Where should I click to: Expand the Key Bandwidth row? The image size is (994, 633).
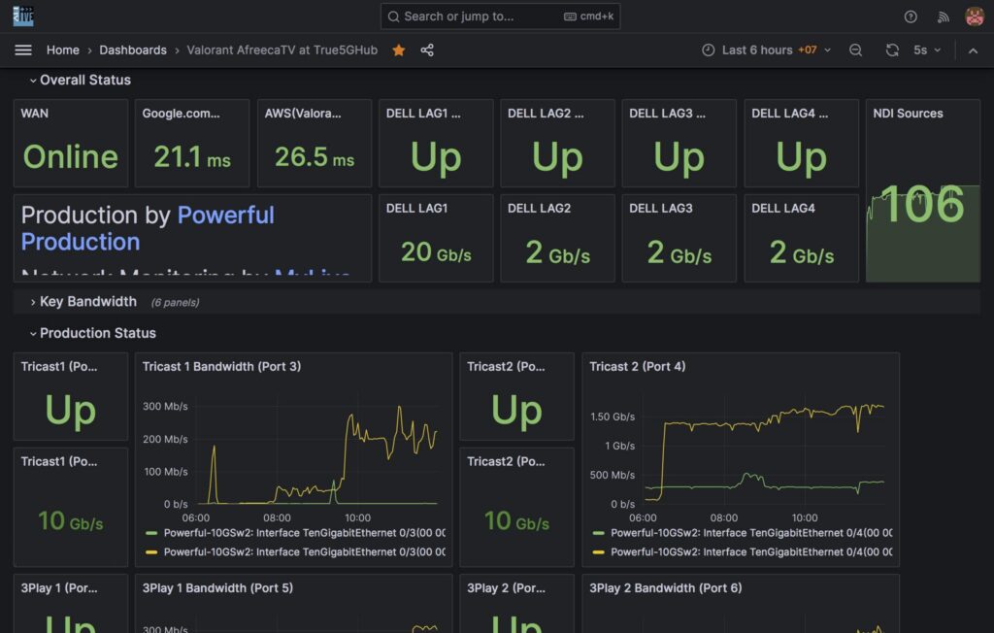click(83, 302)
